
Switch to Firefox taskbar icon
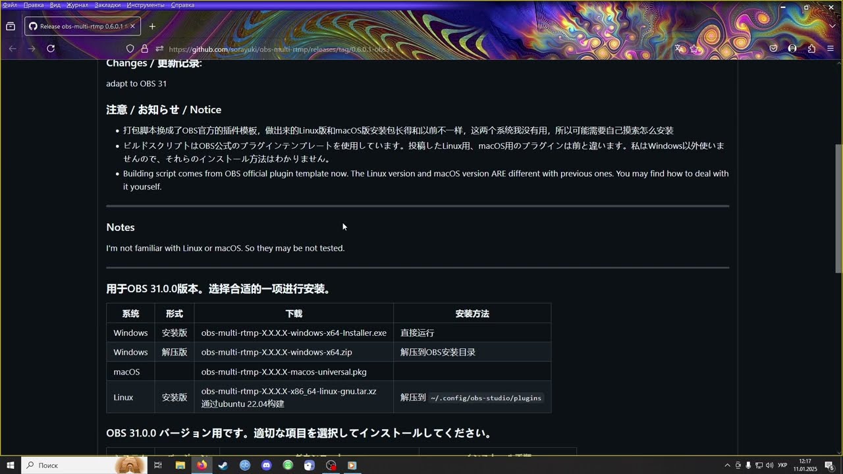click(202, 465)
